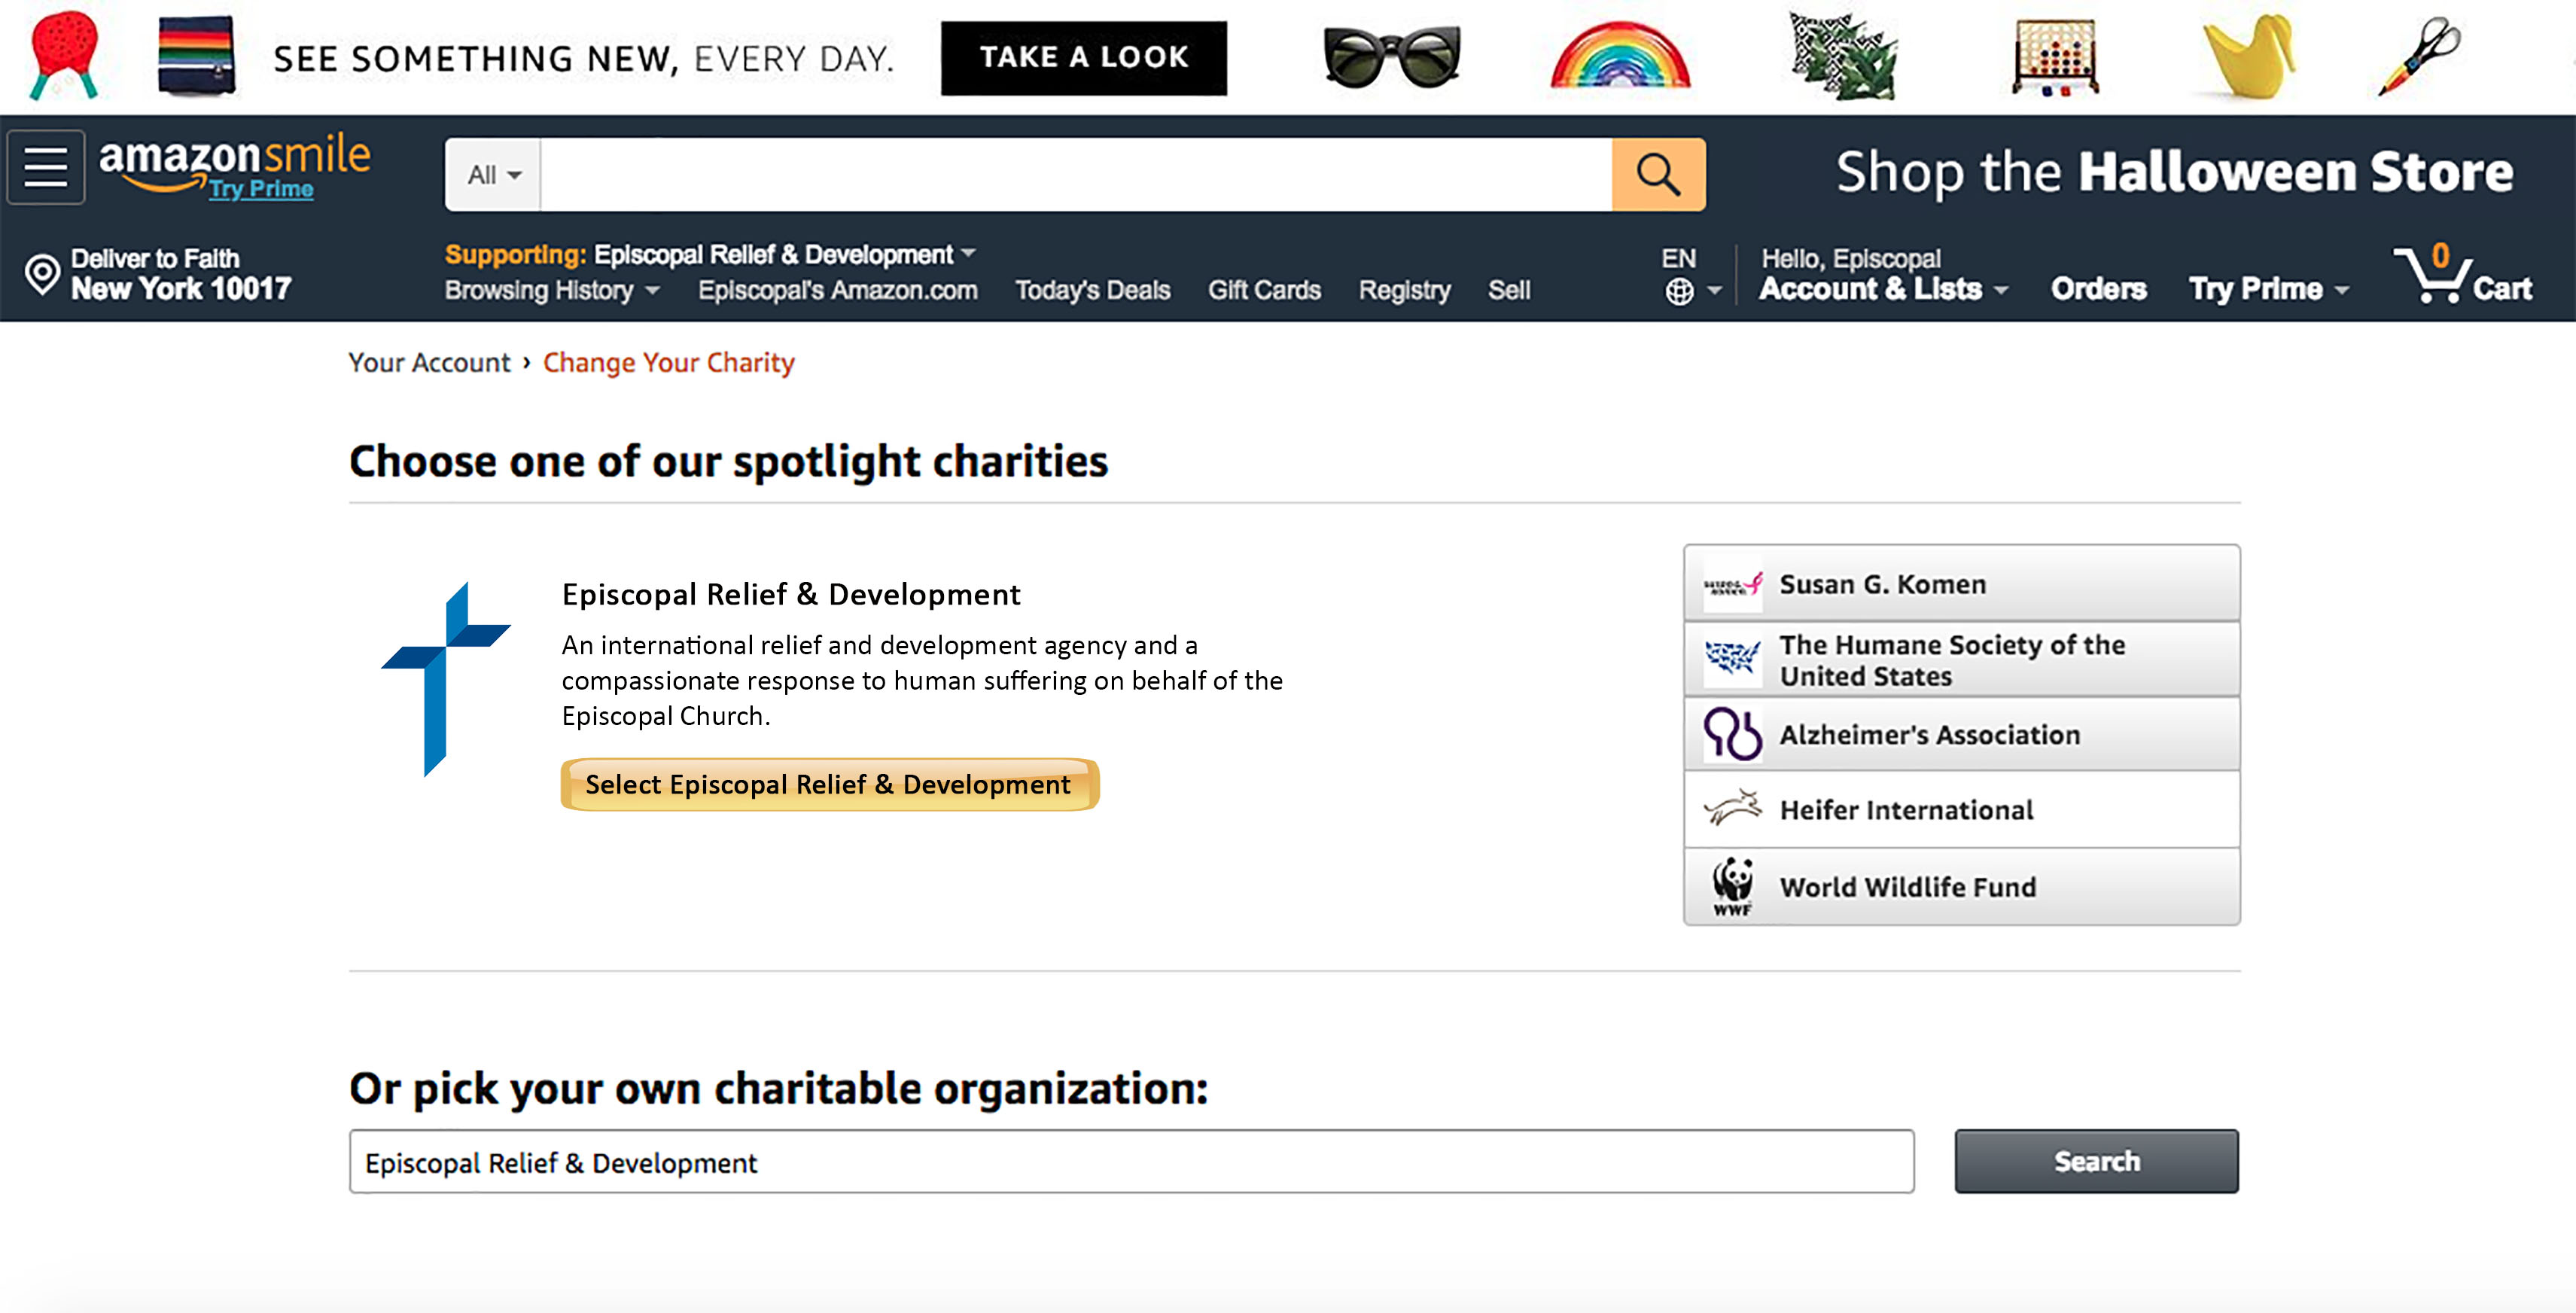This screenshot has width=2576, height=1313.
Task: Open the Registry page
Action: point(1404,290)
